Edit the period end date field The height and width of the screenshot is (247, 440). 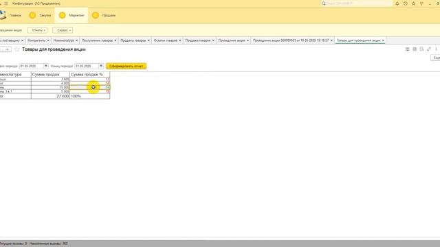[87, 66]
